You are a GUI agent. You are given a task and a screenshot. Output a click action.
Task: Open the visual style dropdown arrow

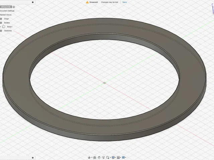click(x=120, y=158)
